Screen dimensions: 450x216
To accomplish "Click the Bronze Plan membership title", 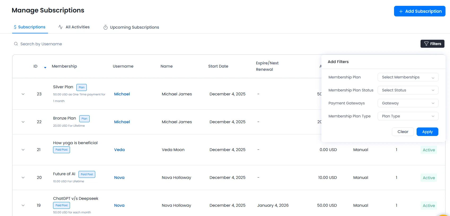I will click(x=64, y=118).
